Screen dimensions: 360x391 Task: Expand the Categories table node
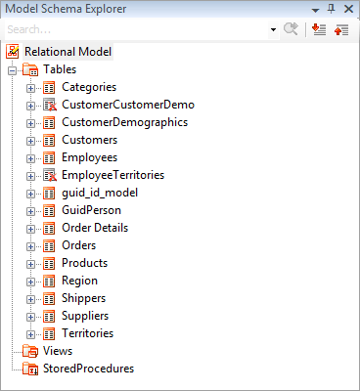(x=30, y=88)
